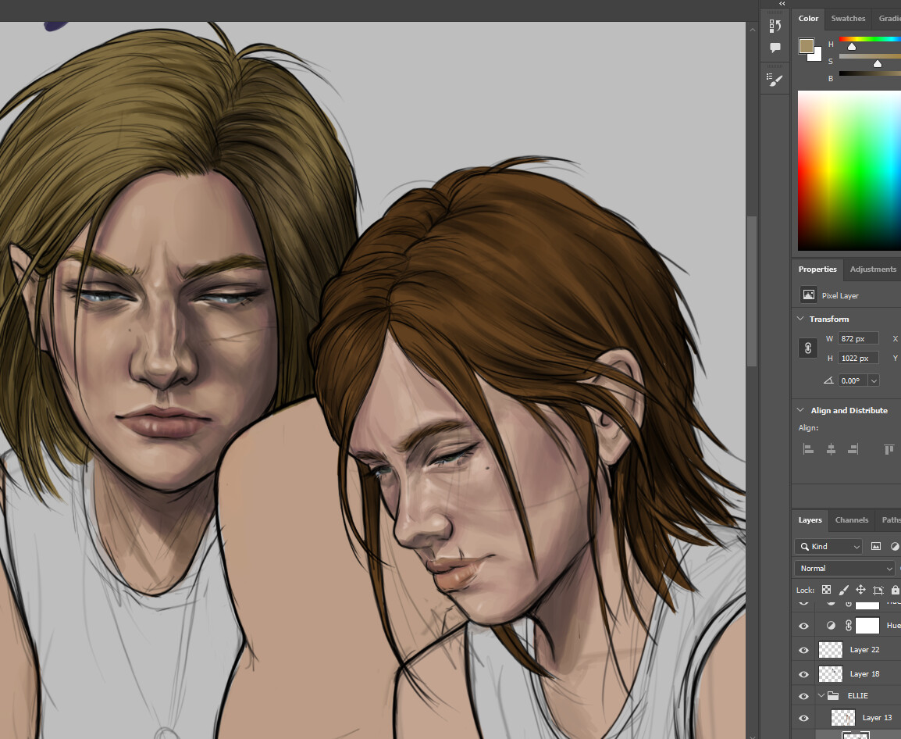Click the foreground color swatch
Screen dimensions: 901x739
click(x=807, y=46)
